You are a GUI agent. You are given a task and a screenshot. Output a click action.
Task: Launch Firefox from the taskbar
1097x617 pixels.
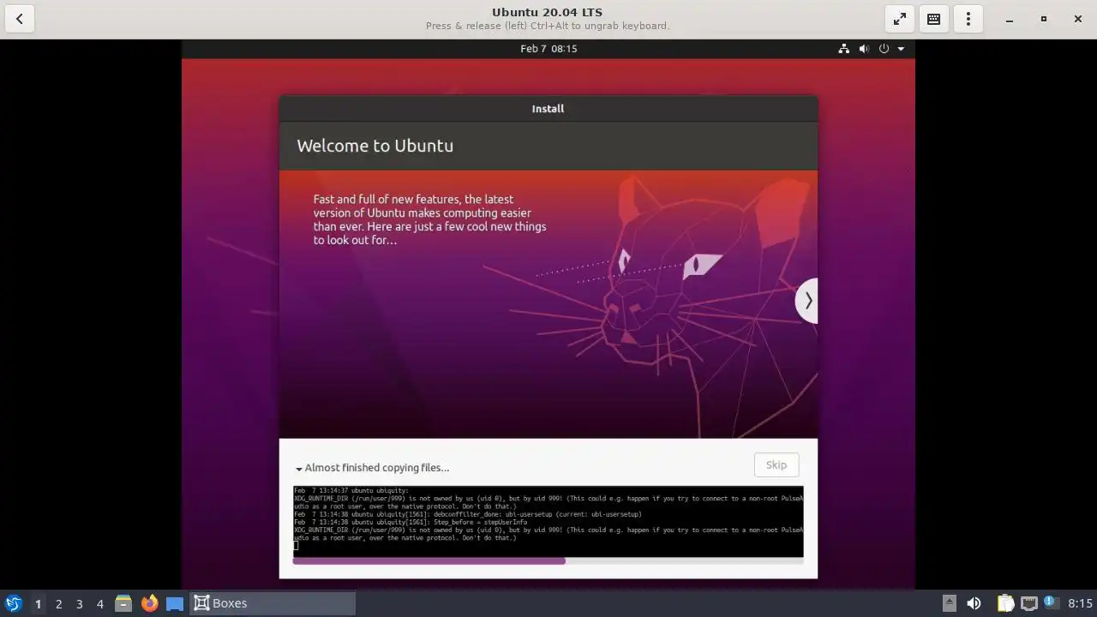pyautogui.click(x=149, y=603)
